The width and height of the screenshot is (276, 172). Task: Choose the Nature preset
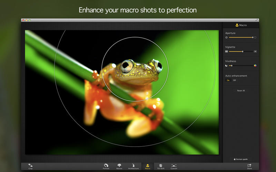pos(119,166)
